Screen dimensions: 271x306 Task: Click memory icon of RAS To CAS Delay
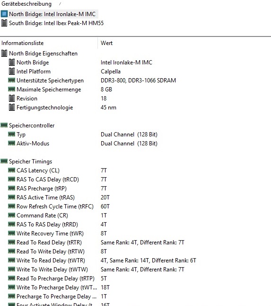click(x=11, y=179)
